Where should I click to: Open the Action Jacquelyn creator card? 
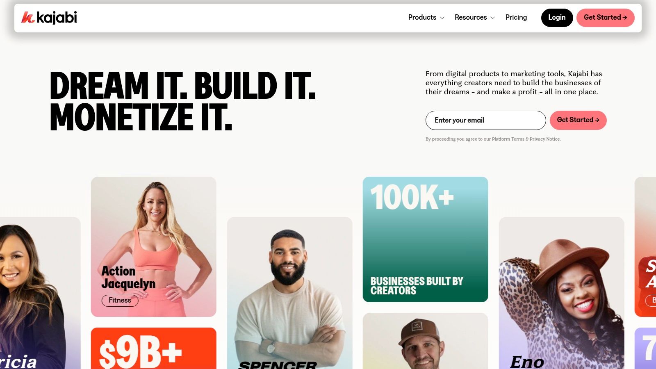[x=153, y=247]
